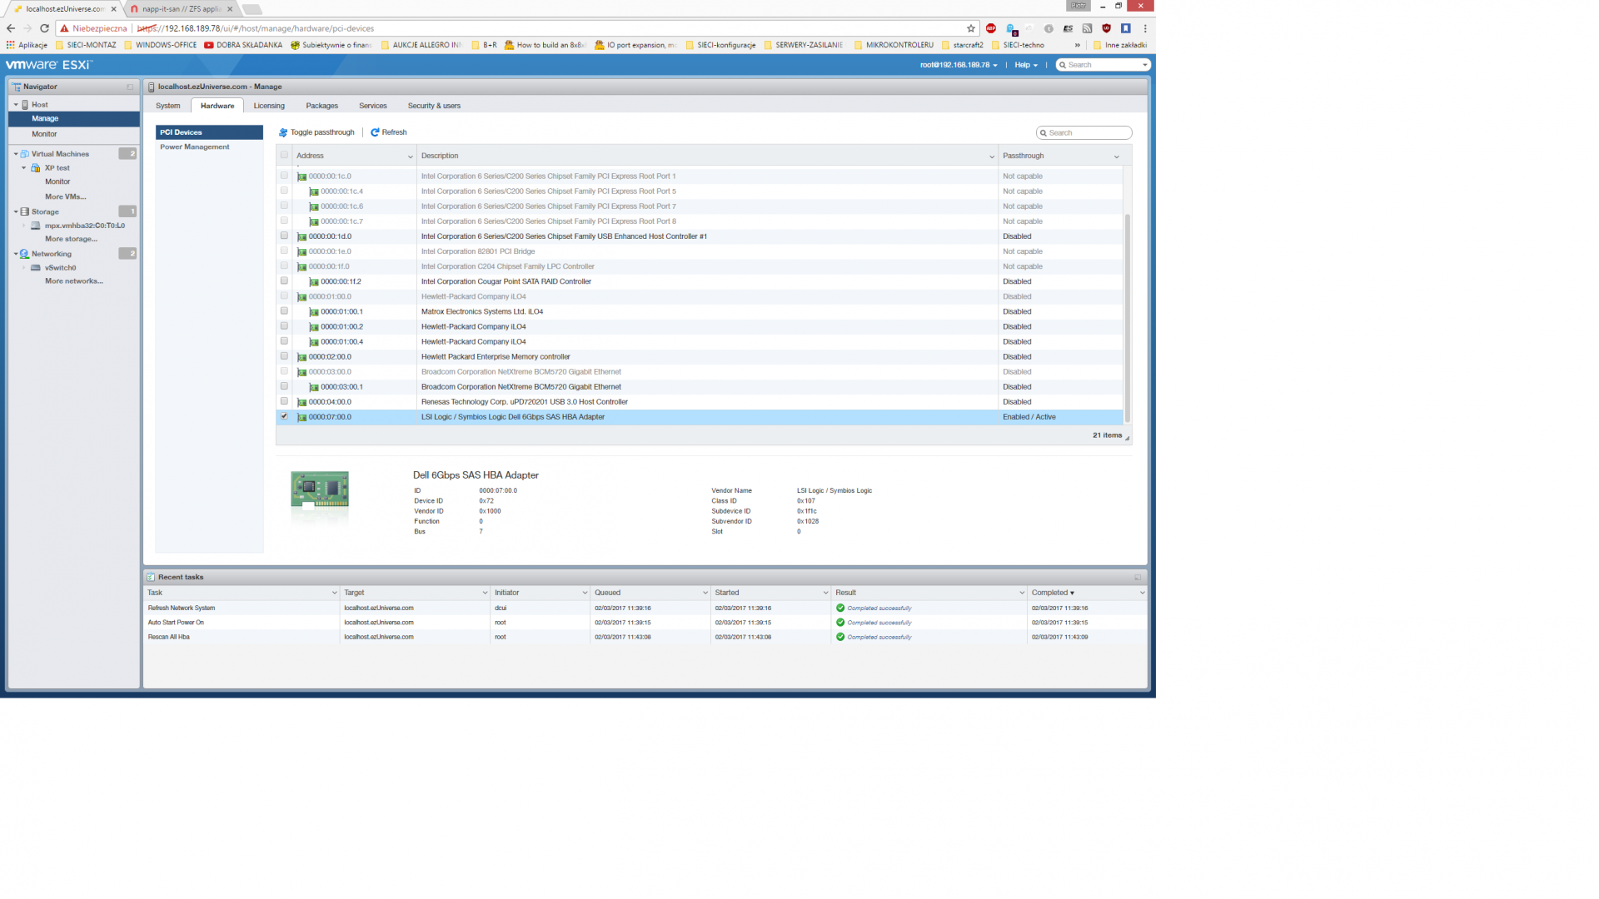The image size is (1599, 899).
Task: Check the box for 0000:04:00.0 Renesas USB 3.0
Action: click(284, 401)
